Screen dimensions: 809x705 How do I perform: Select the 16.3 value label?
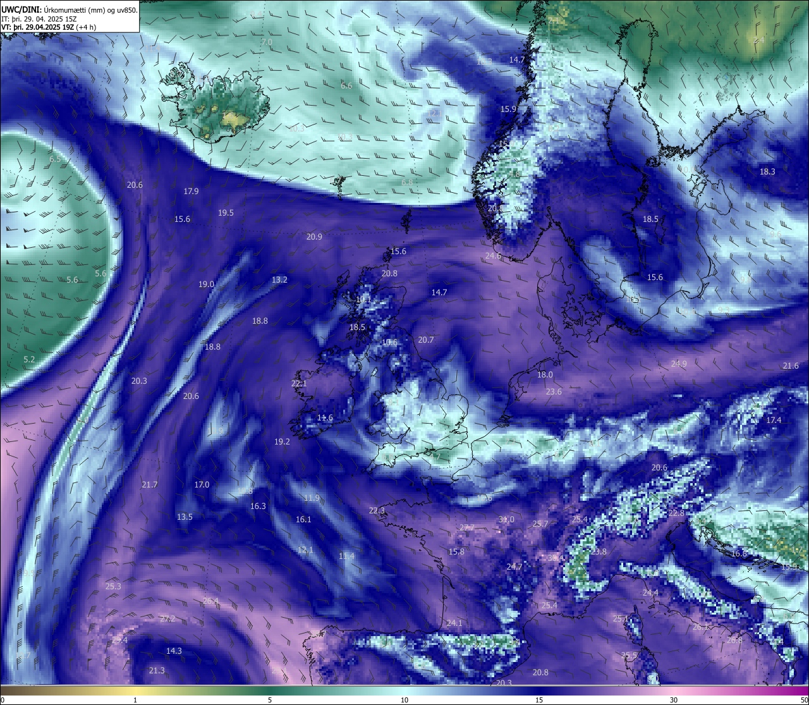coord(258,506)
